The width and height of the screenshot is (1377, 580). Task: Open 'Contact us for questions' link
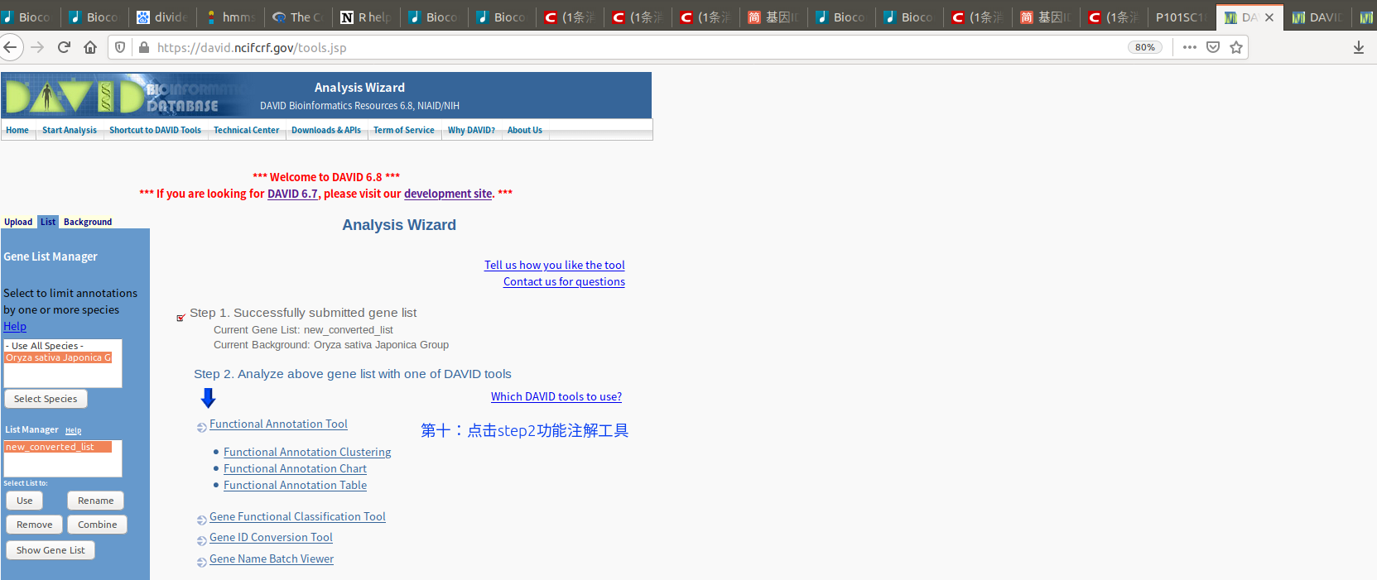564,281
